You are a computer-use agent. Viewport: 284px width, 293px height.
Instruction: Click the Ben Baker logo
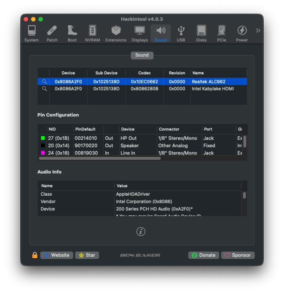tap(140, 255)
